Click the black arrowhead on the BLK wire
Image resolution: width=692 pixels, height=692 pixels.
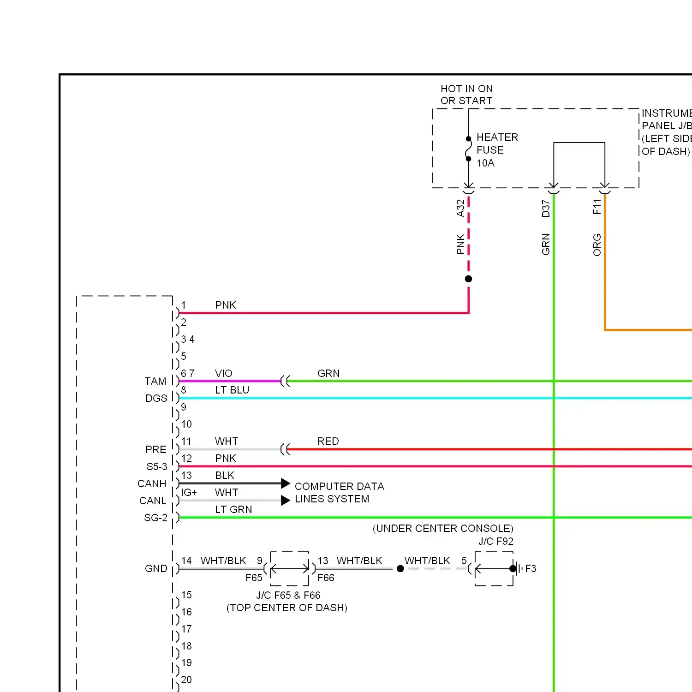[x=286, y=483]
